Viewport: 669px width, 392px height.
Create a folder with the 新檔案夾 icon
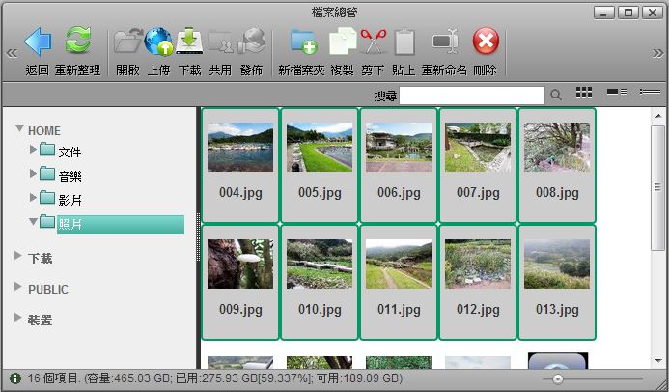click(x=303, y=42)
